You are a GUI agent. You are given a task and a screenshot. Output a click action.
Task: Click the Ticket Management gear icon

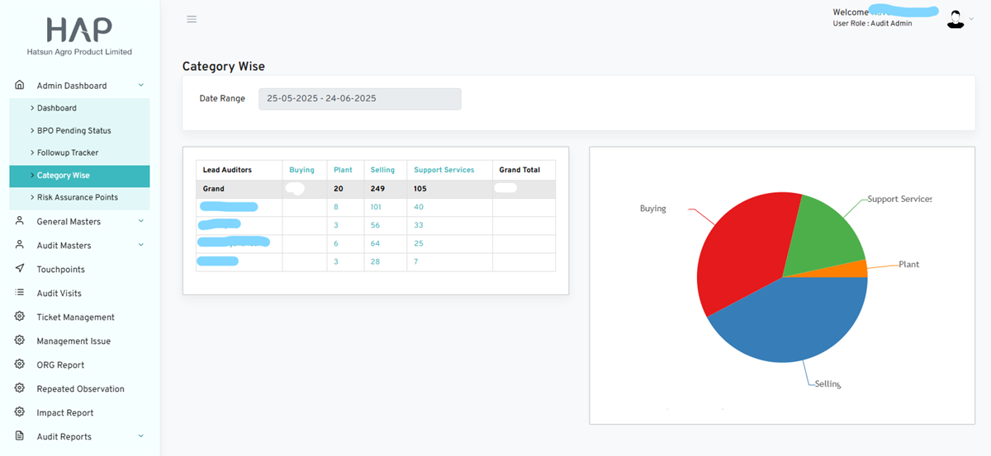pos(20,317)
